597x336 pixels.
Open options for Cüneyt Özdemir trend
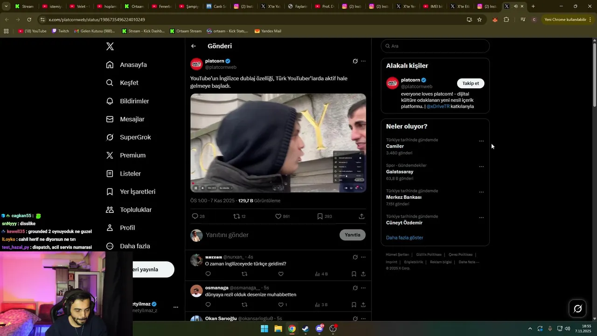[x=481, y=217]
